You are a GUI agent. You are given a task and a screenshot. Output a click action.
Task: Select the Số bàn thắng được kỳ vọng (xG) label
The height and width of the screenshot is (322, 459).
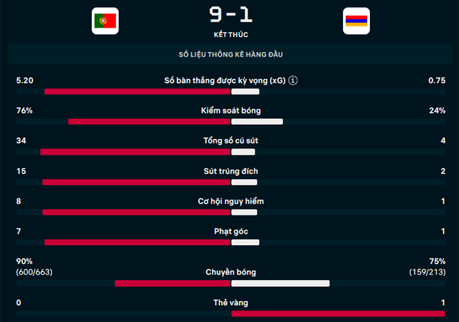[224, 80]
